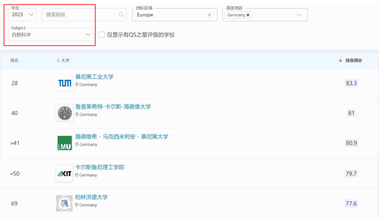Click Germany location under 柏林洪堡大学

pos(86,205)
